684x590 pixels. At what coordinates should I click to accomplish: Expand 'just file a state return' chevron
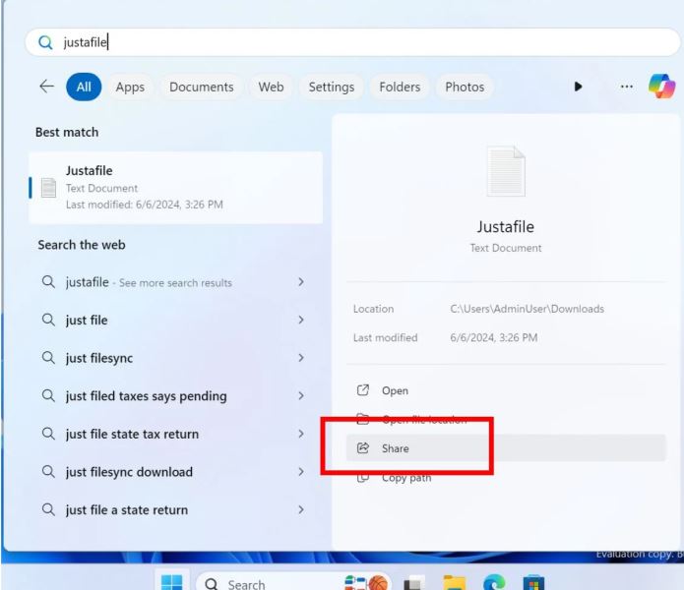[x=301, y=509]
